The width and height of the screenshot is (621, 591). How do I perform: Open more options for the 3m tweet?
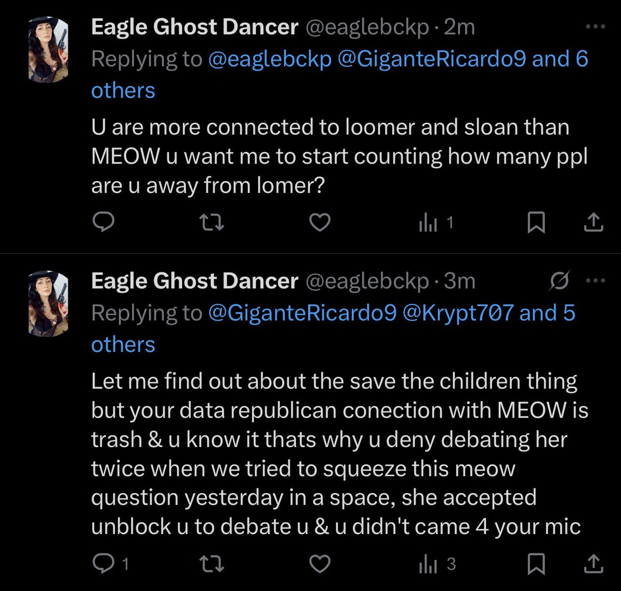[596, 281]
